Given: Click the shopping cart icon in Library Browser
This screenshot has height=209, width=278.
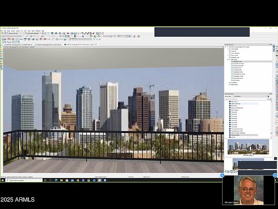Looking at the screenshot, I should 268,96.
